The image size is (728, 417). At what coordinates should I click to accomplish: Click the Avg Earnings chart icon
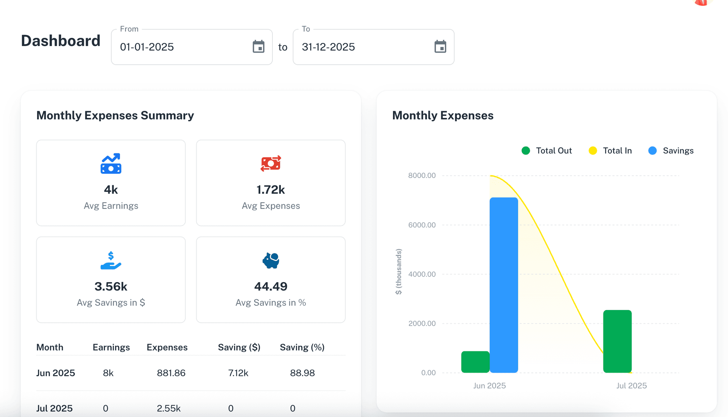[x=111, y=164]
